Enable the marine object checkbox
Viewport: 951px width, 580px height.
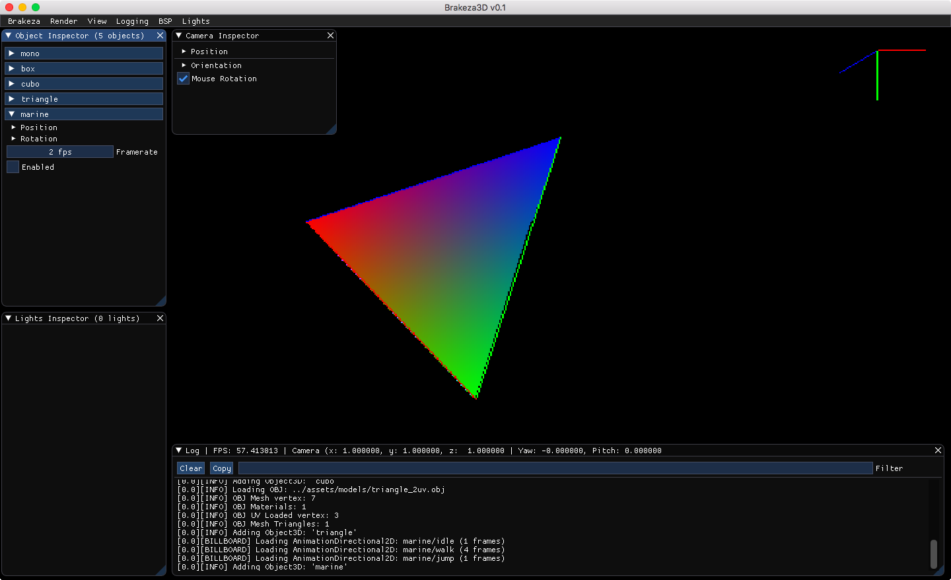pos(13,167)
